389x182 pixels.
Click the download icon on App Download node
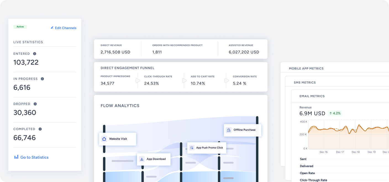[142, 159]
